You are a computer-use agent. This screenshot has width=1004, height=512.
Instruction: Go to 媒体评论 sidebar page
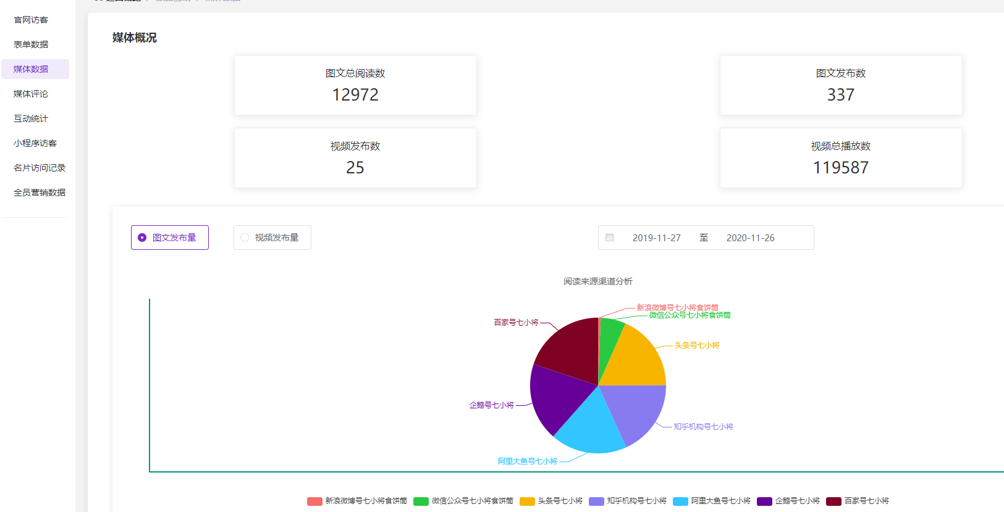tap(31, 94)
